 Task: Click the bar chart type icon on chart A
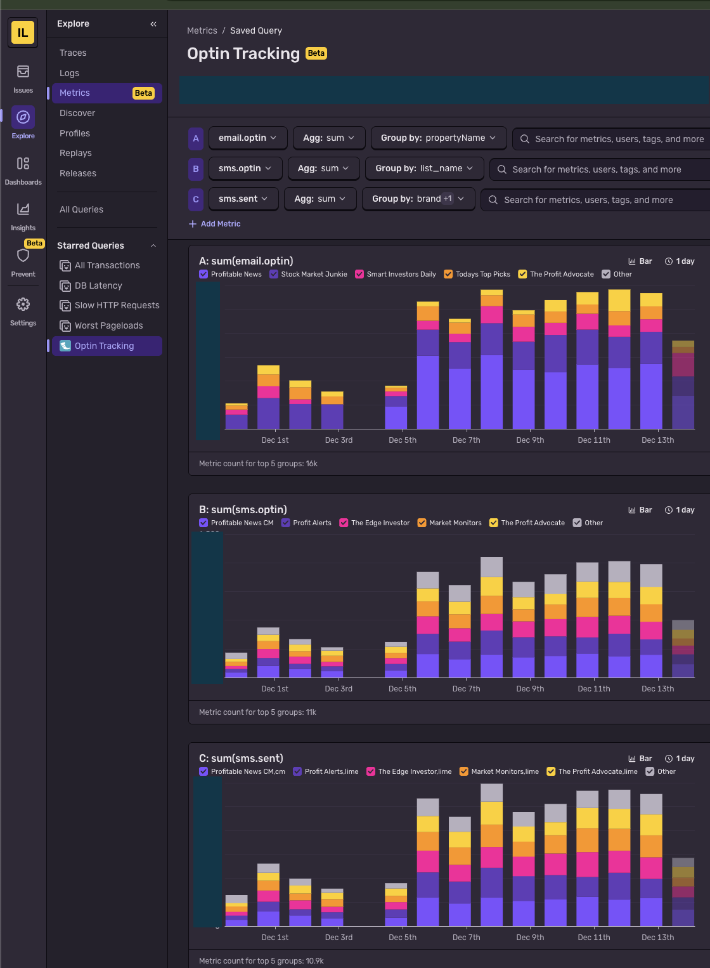(640, 261)
